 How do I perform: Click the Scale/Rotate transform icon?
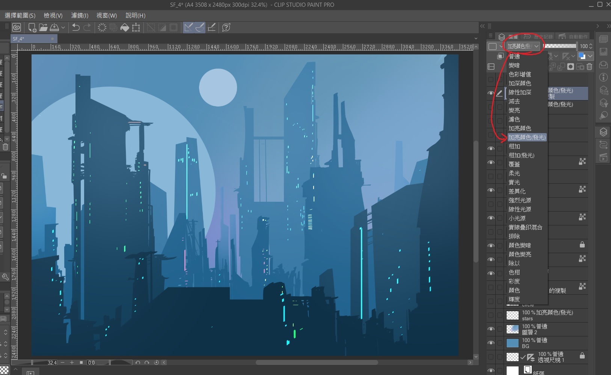point(136,27)
